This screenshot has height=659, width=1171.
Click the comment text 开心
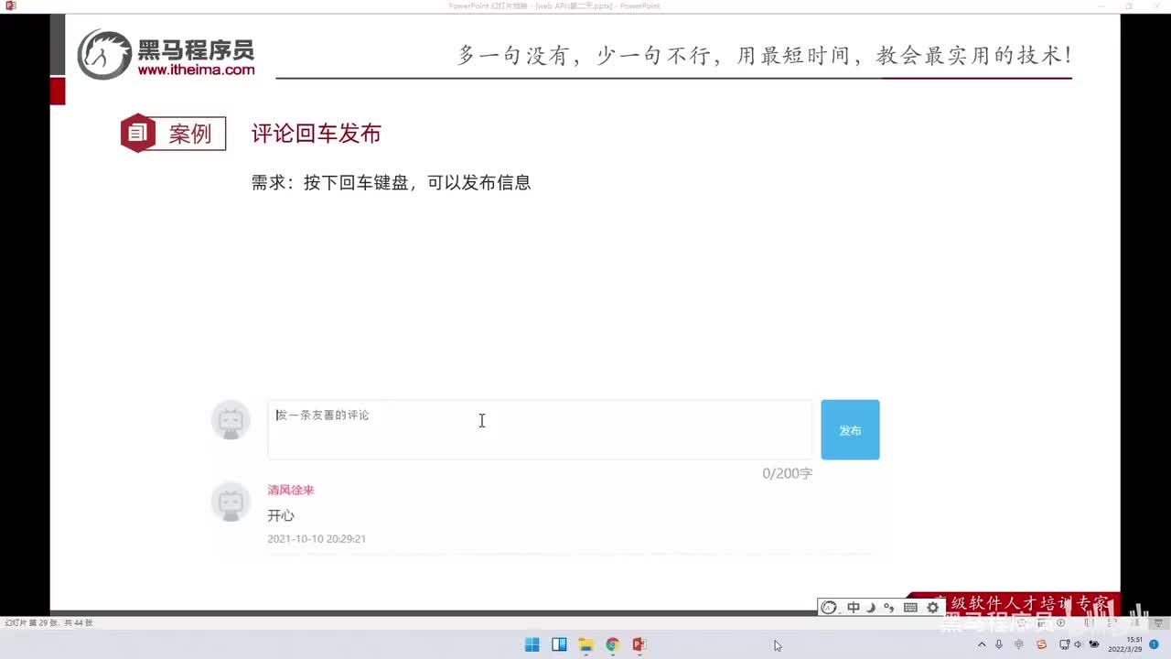coord(281,515)
